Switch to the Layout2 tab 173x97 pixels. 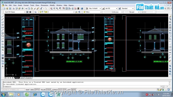[29, 78]
